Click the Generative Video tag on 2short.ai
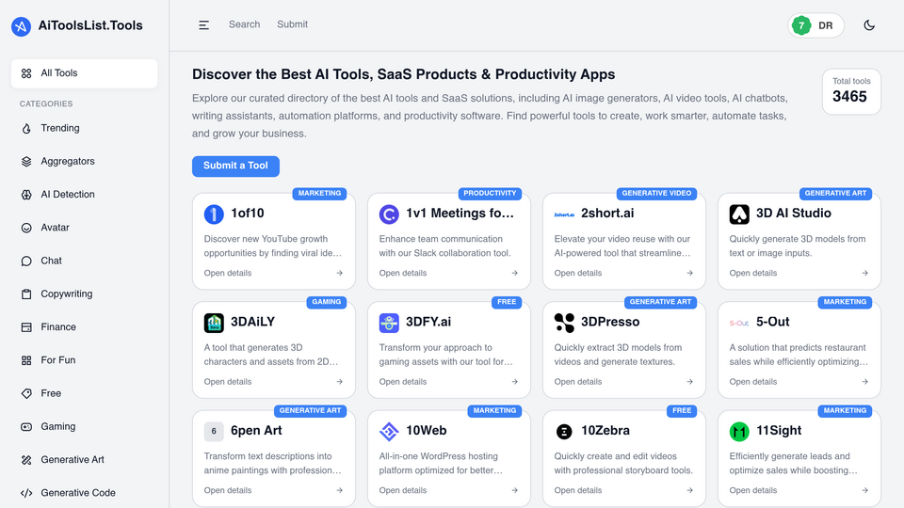 656,194
